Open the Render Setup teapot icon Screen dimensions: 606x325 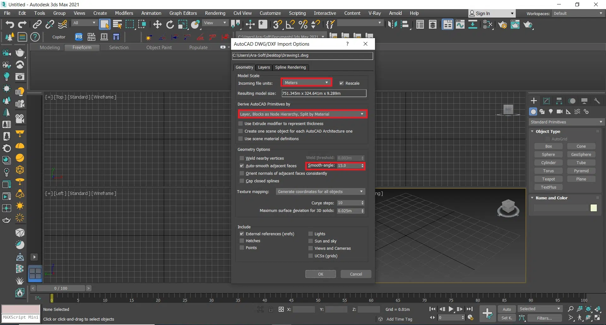503,25
